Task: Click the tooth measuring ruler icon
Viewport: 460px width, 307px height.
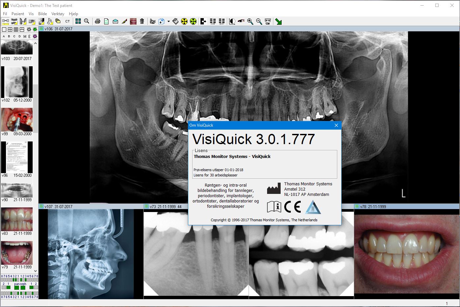Action: click(x=6, y=21)
